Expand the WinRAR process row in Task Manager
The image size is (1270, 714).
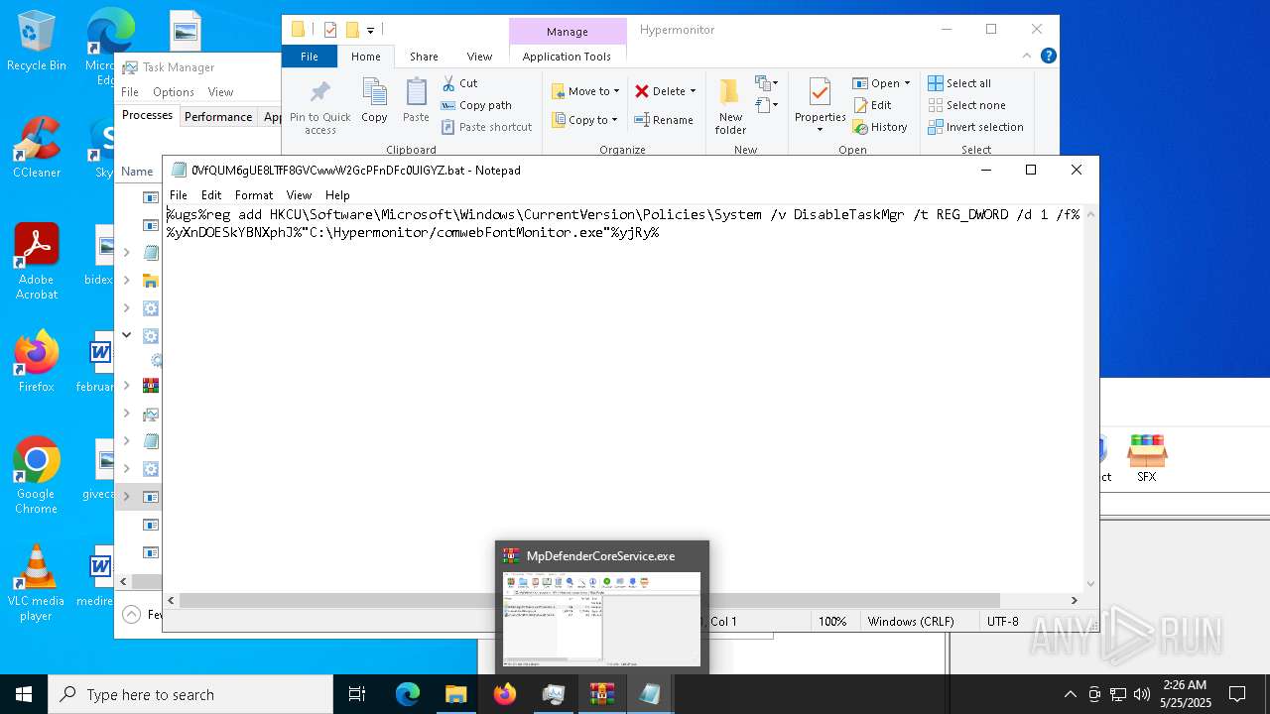click(x=127, y=386)
